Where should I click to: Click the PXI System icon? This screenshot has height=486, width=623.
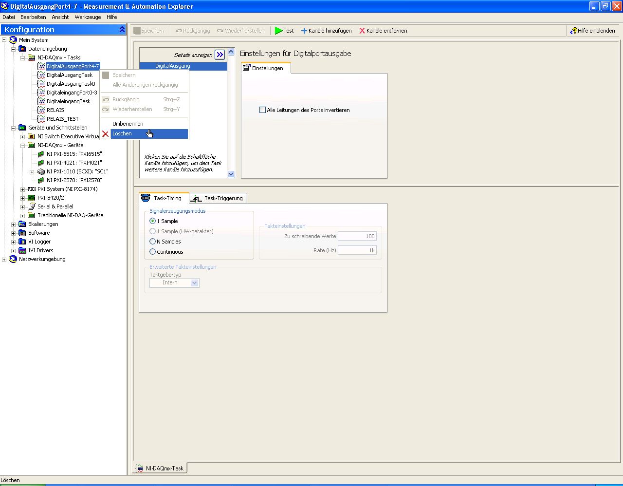click(32, 189)
